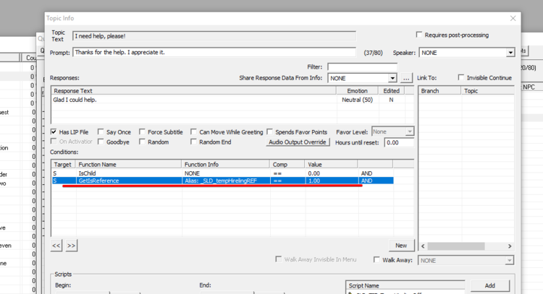Image resolution: width=543 pixels, height=294 pixels.
Task: Click the Target column header
Action: click(64, 165)
